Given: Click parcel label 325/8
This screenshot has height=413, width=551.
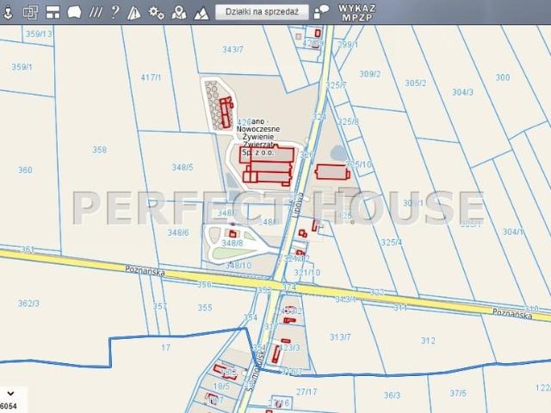Looking at the screenshot, I should tap(348, 122).
